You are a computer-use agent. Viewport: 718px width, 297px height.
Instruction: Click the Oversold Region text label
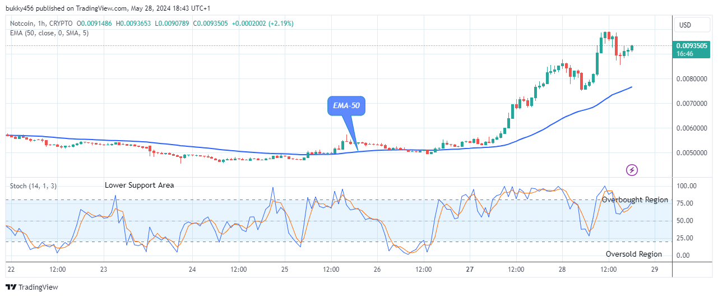(634, 254)
